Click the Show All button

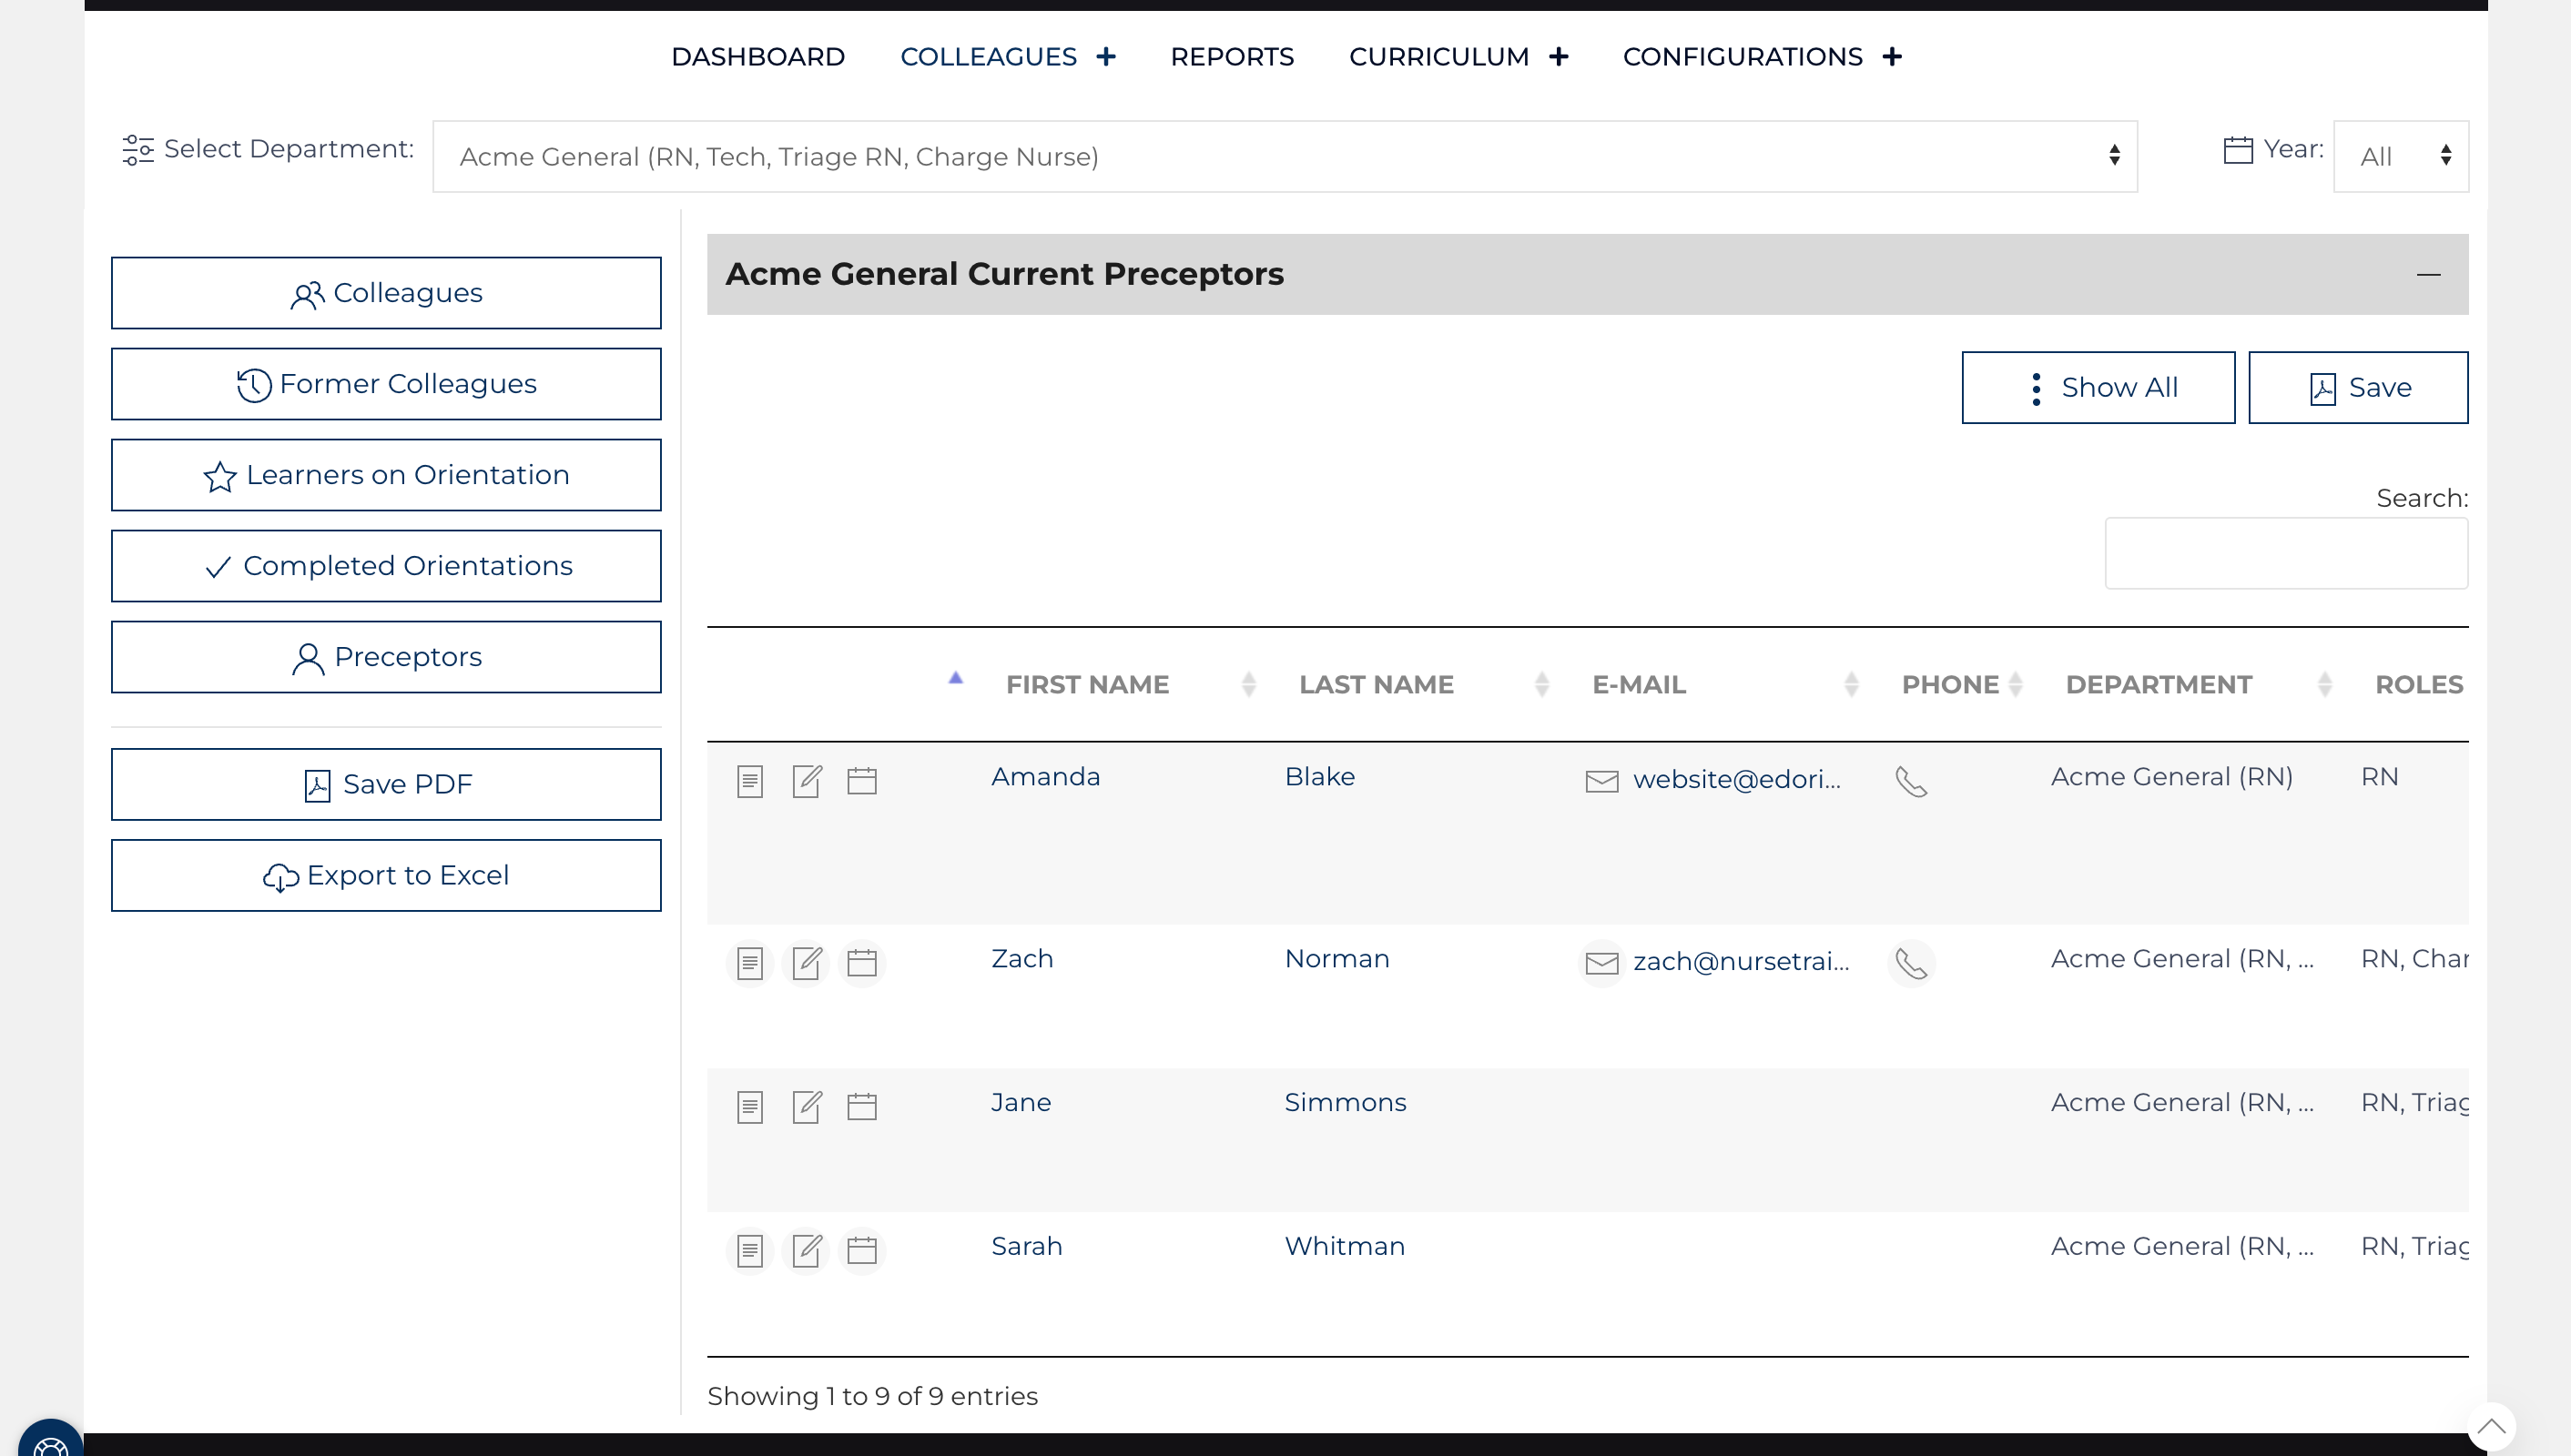pos(2097,388)
